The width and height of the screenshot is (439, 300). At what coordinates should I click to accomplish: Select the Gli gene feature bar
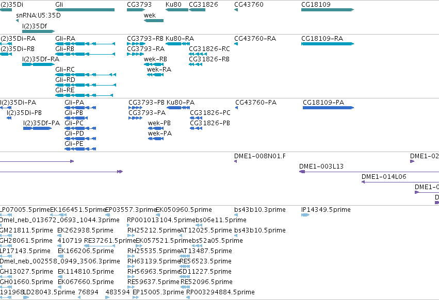coord(85,10)
